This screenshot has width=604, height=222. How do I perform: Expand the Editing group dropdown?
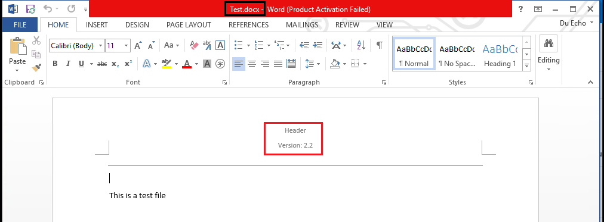pos(548,54)
